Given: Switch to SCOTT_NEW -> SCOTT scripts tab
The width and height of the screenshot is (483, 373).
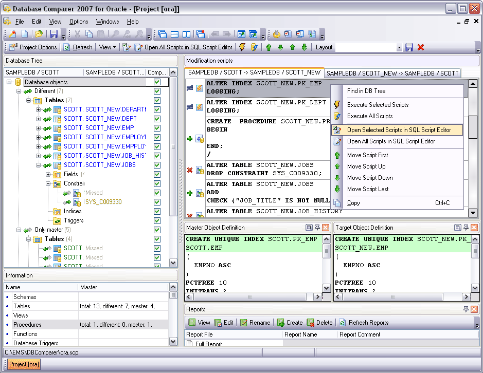Looking at the screenshot, I should click(392, 73).
